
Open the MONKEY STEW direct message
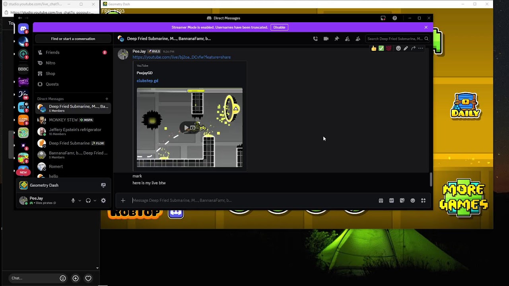tap(73, 120)
